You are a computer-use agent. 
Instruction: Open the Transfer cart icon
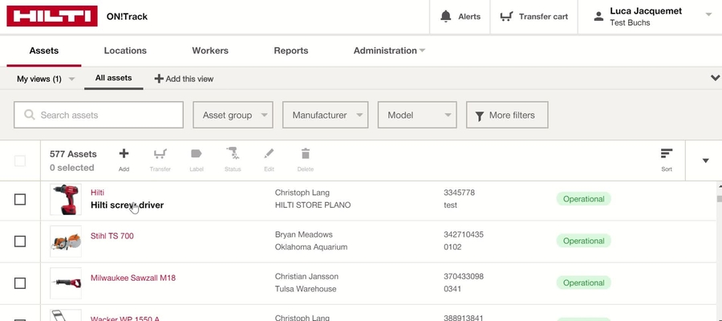pos(506,17)
